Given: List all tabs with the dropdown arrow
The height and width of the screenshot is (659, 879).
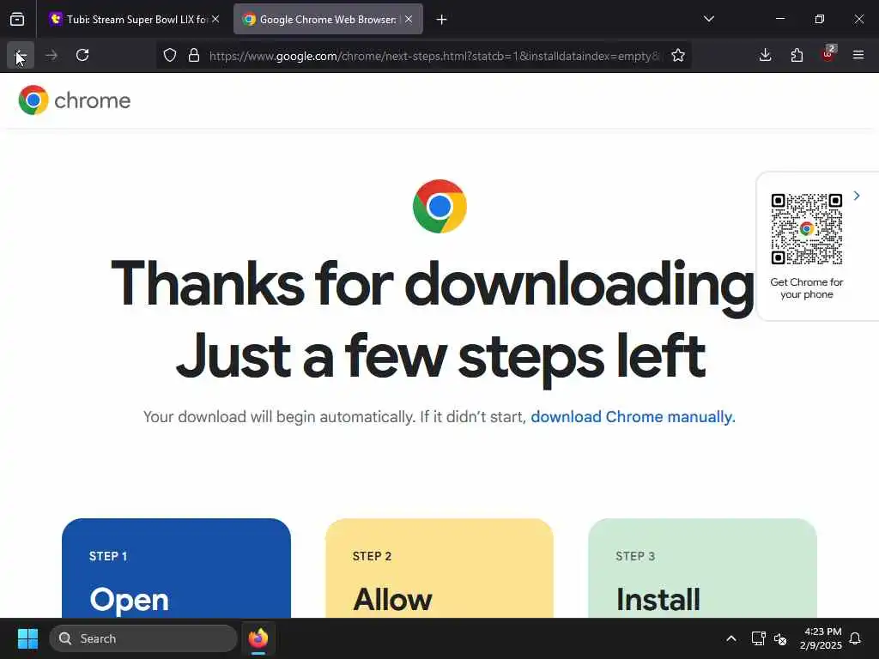Looking at the screenshot, I should (x=708, y=19).
